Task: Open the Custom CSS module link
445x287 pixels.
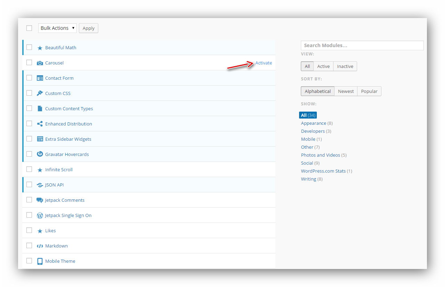Action: coord(58,93)
